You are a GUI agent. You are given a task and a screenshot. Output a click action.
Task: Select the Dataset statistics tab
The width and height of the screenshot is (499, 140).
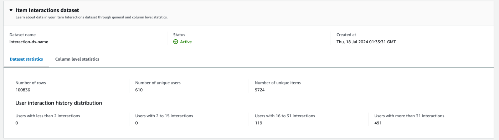26,59
